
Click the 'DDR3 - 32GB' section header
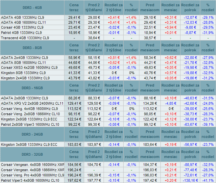point(32,154)
